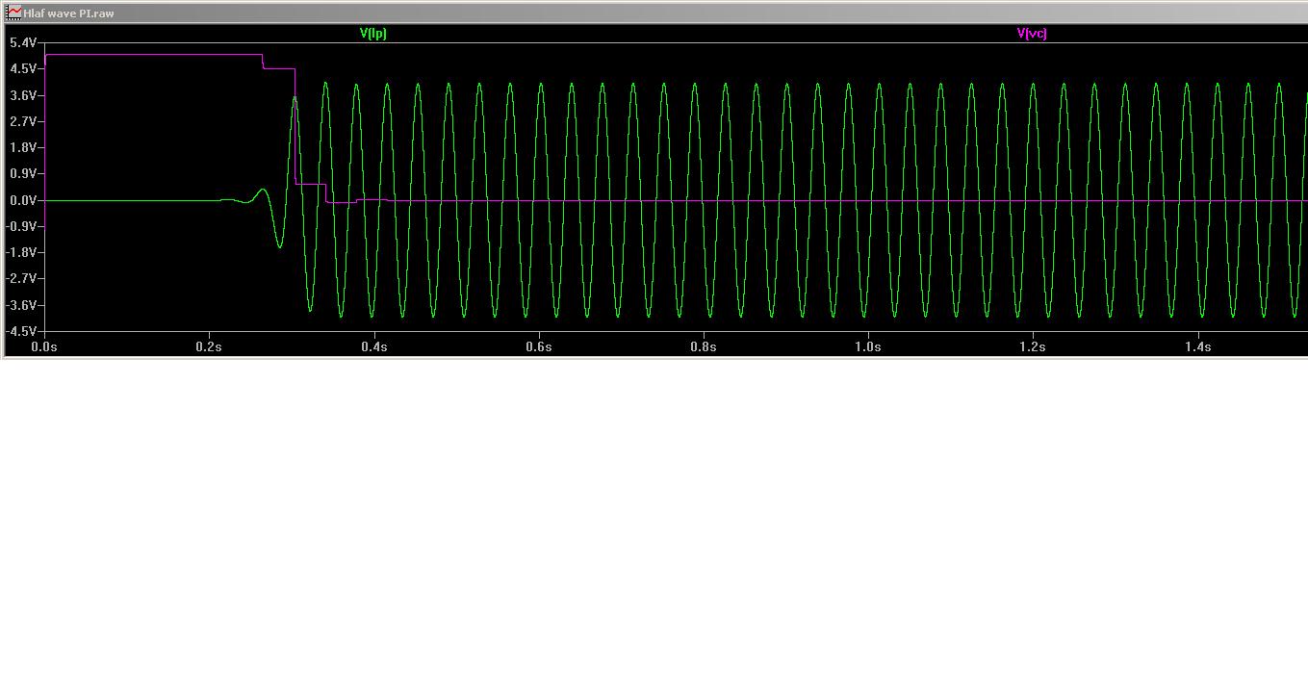
Task: Click the 0.2s time axis label
Action: coord(209,346)
